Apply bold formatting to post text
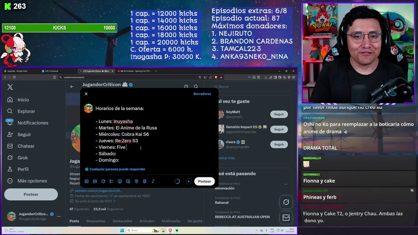The image size is (418, 235). [x=145, y=181]
